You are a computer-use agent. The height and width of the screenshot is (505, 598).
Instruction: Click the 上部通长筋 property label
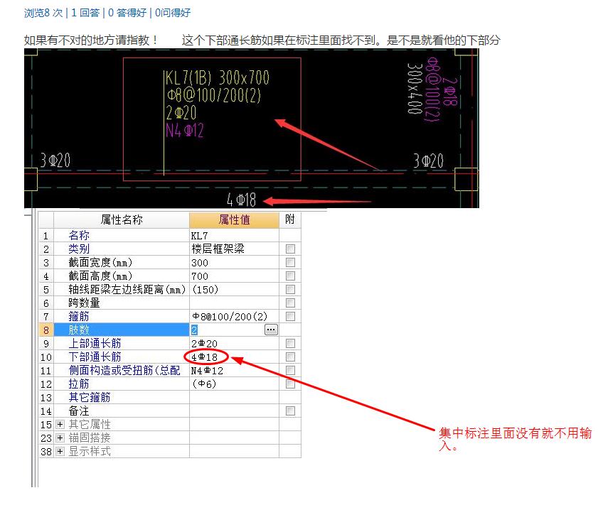95,344
